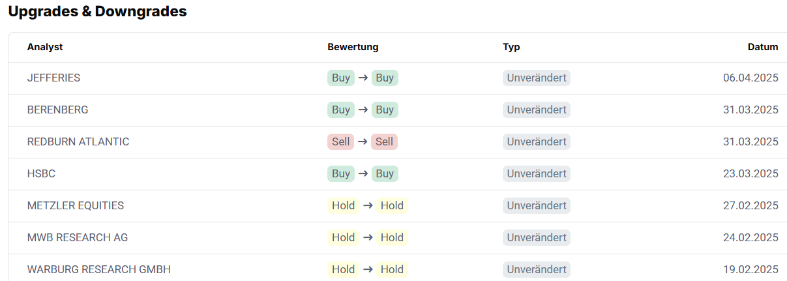The image size is (787, 281).
Task: Click first Buy badge in BERENBERG row
Action: [341, 110]
